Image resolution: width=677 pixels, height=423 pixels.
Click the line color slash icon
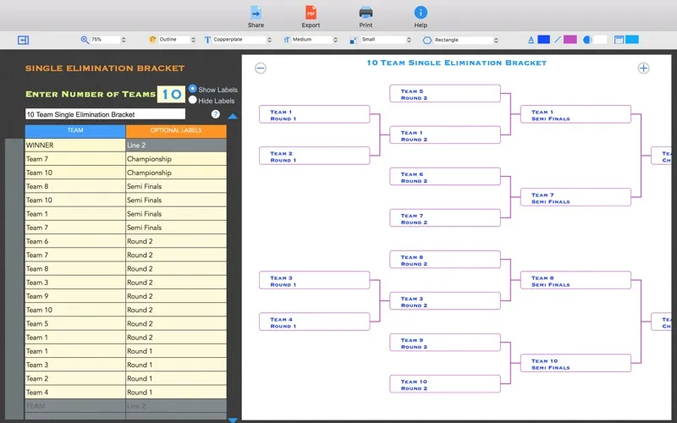point(558,40)
